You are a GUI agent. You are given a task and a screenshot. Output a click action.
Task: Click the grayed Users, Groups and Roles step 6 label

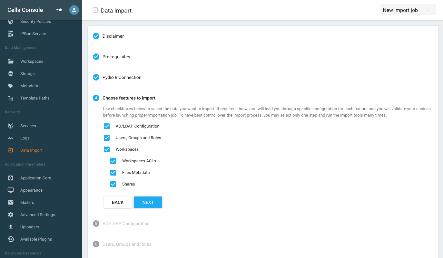[x=127, y=244]
